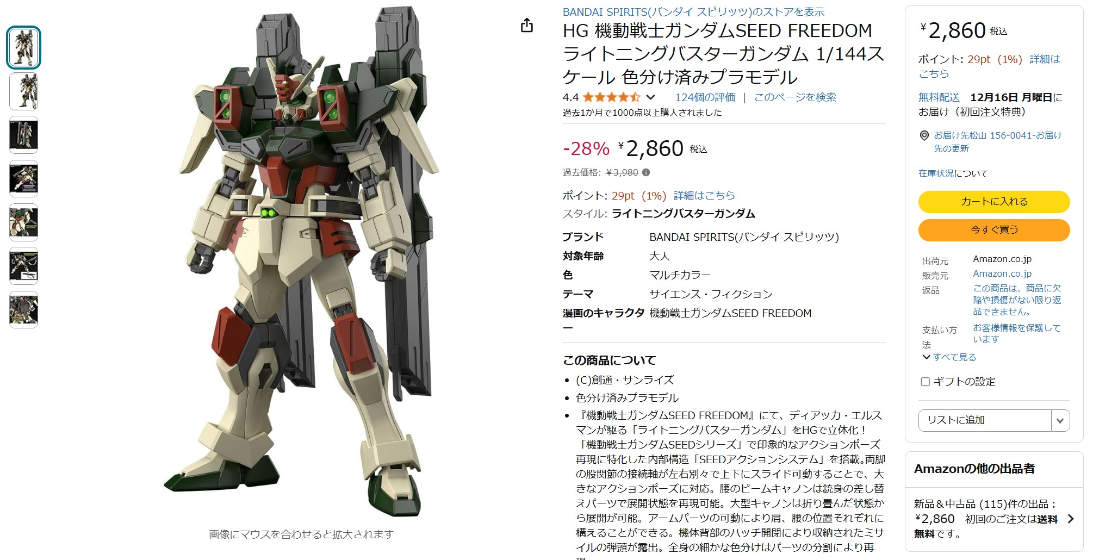Click 無料配送 link in buy box
The width and height of the screenshot is (1093, 560).
pyautogui.click(x=939, y=97)
